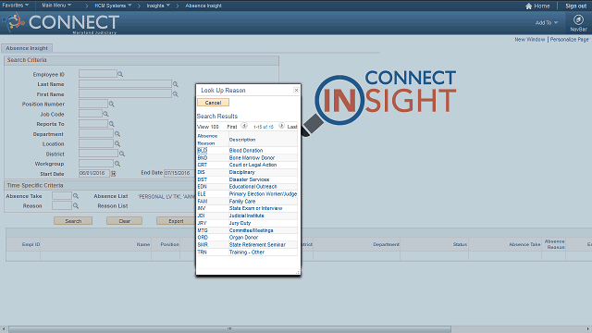Select BLD Blood Donation reason

click(x=203, y=150)
